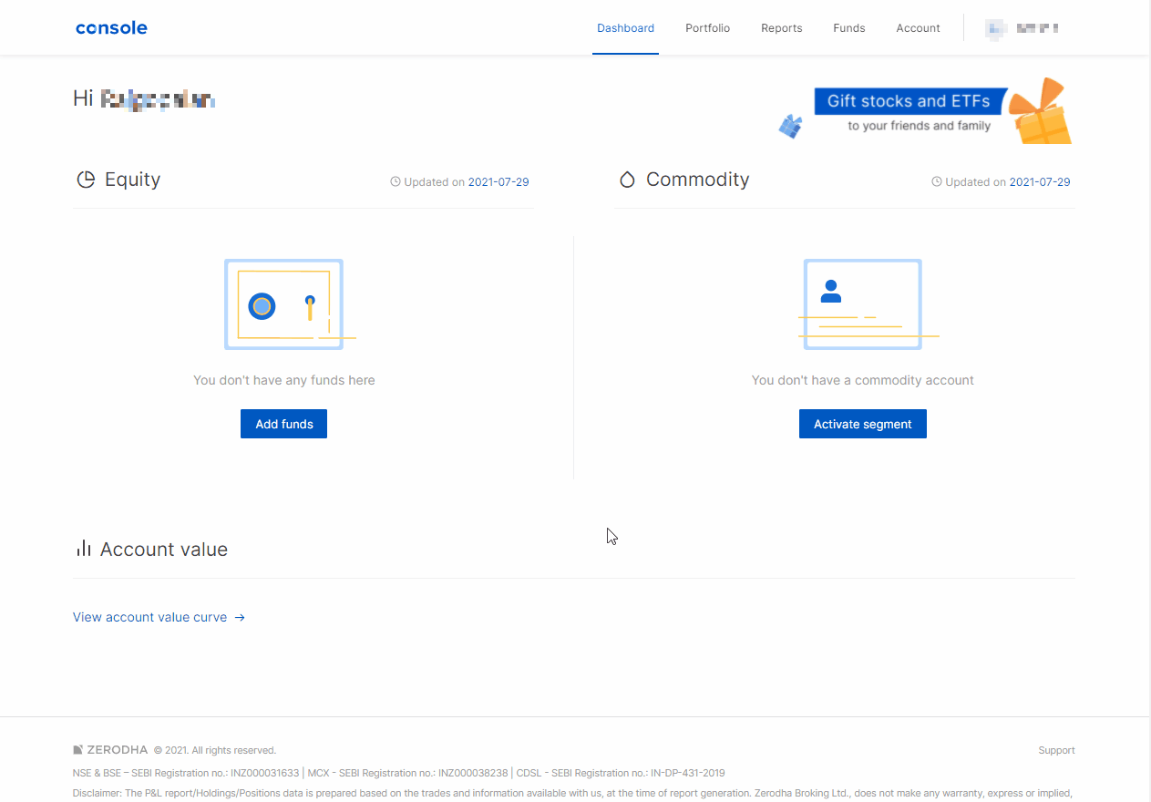Click the Account value bar chart icon
Image resolution: width=1151 pixels, height=802 pixels.
click(84, 548)
